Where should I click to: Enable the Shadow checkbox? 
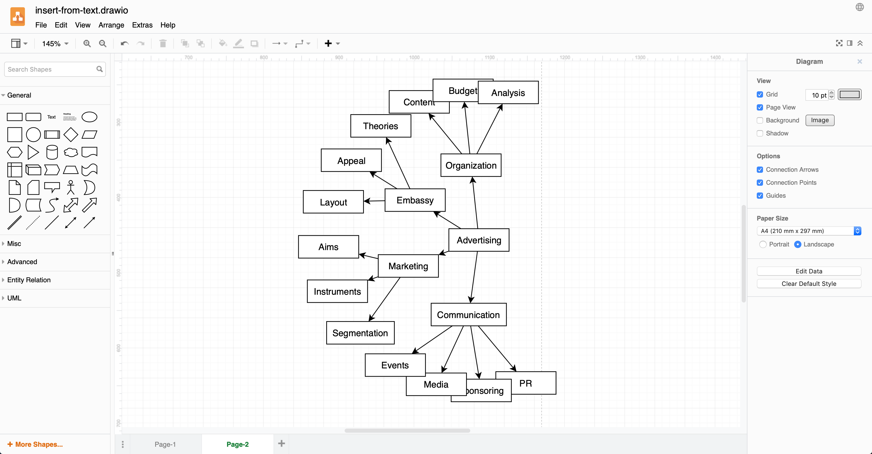point(760,133)
